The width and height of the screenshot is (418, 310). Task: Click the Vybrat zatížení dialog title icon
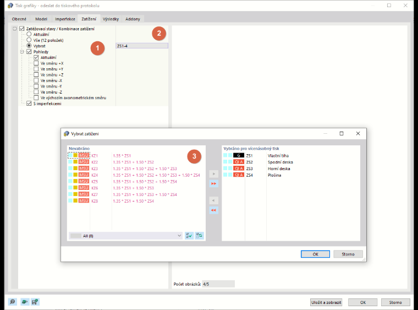tap(67, 134)
